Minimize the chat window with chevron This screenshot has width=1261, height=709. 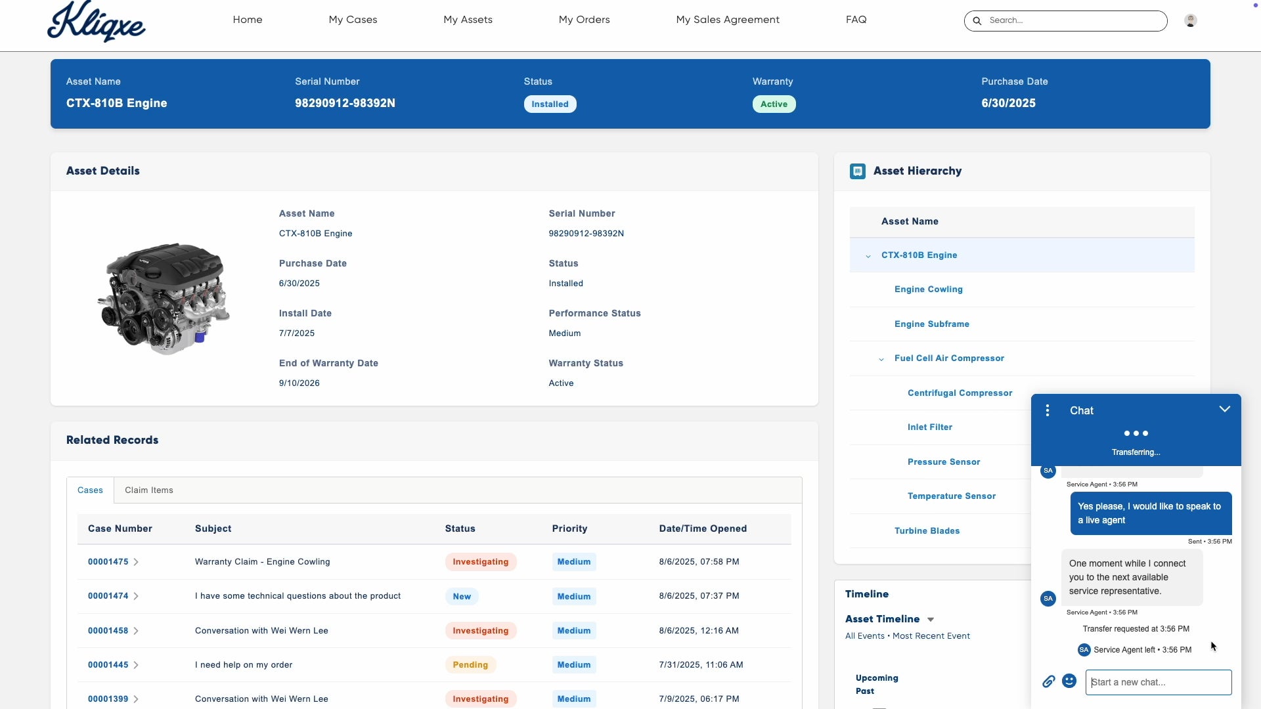[x=1224, y=409]
